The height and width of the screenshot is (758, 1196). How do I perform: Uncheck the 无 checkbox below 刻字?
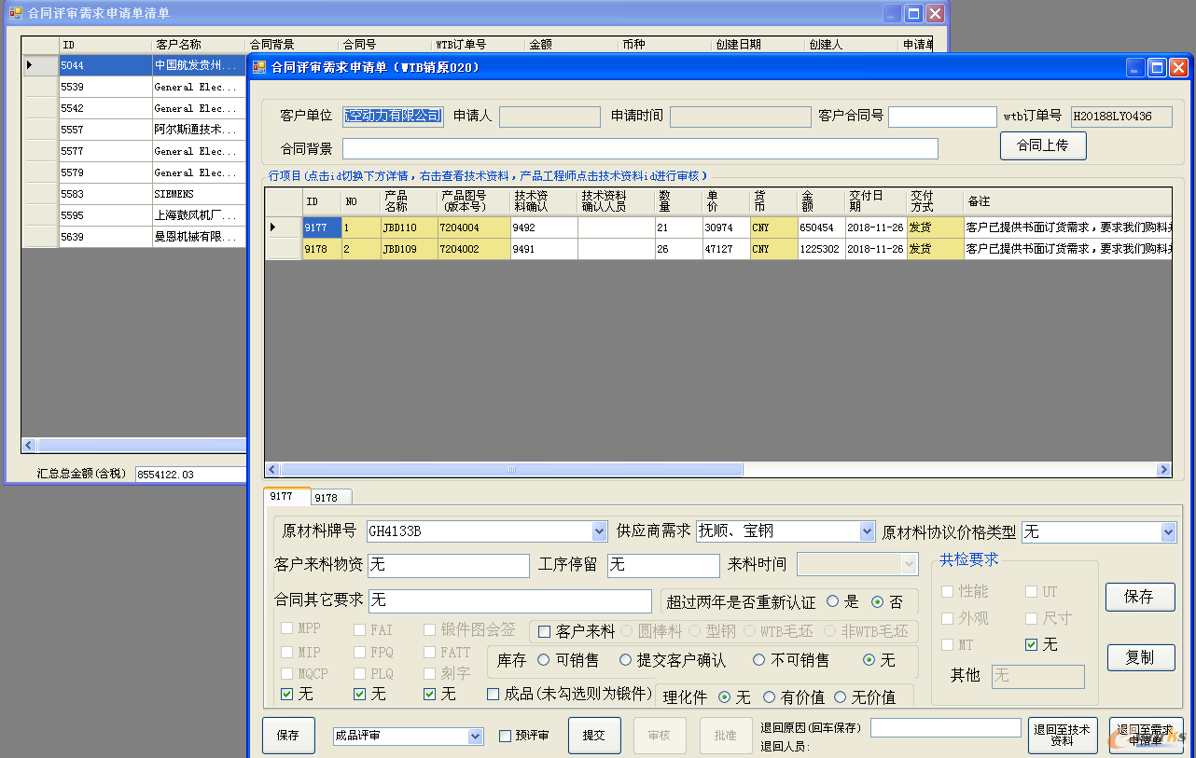click(430, 694)
